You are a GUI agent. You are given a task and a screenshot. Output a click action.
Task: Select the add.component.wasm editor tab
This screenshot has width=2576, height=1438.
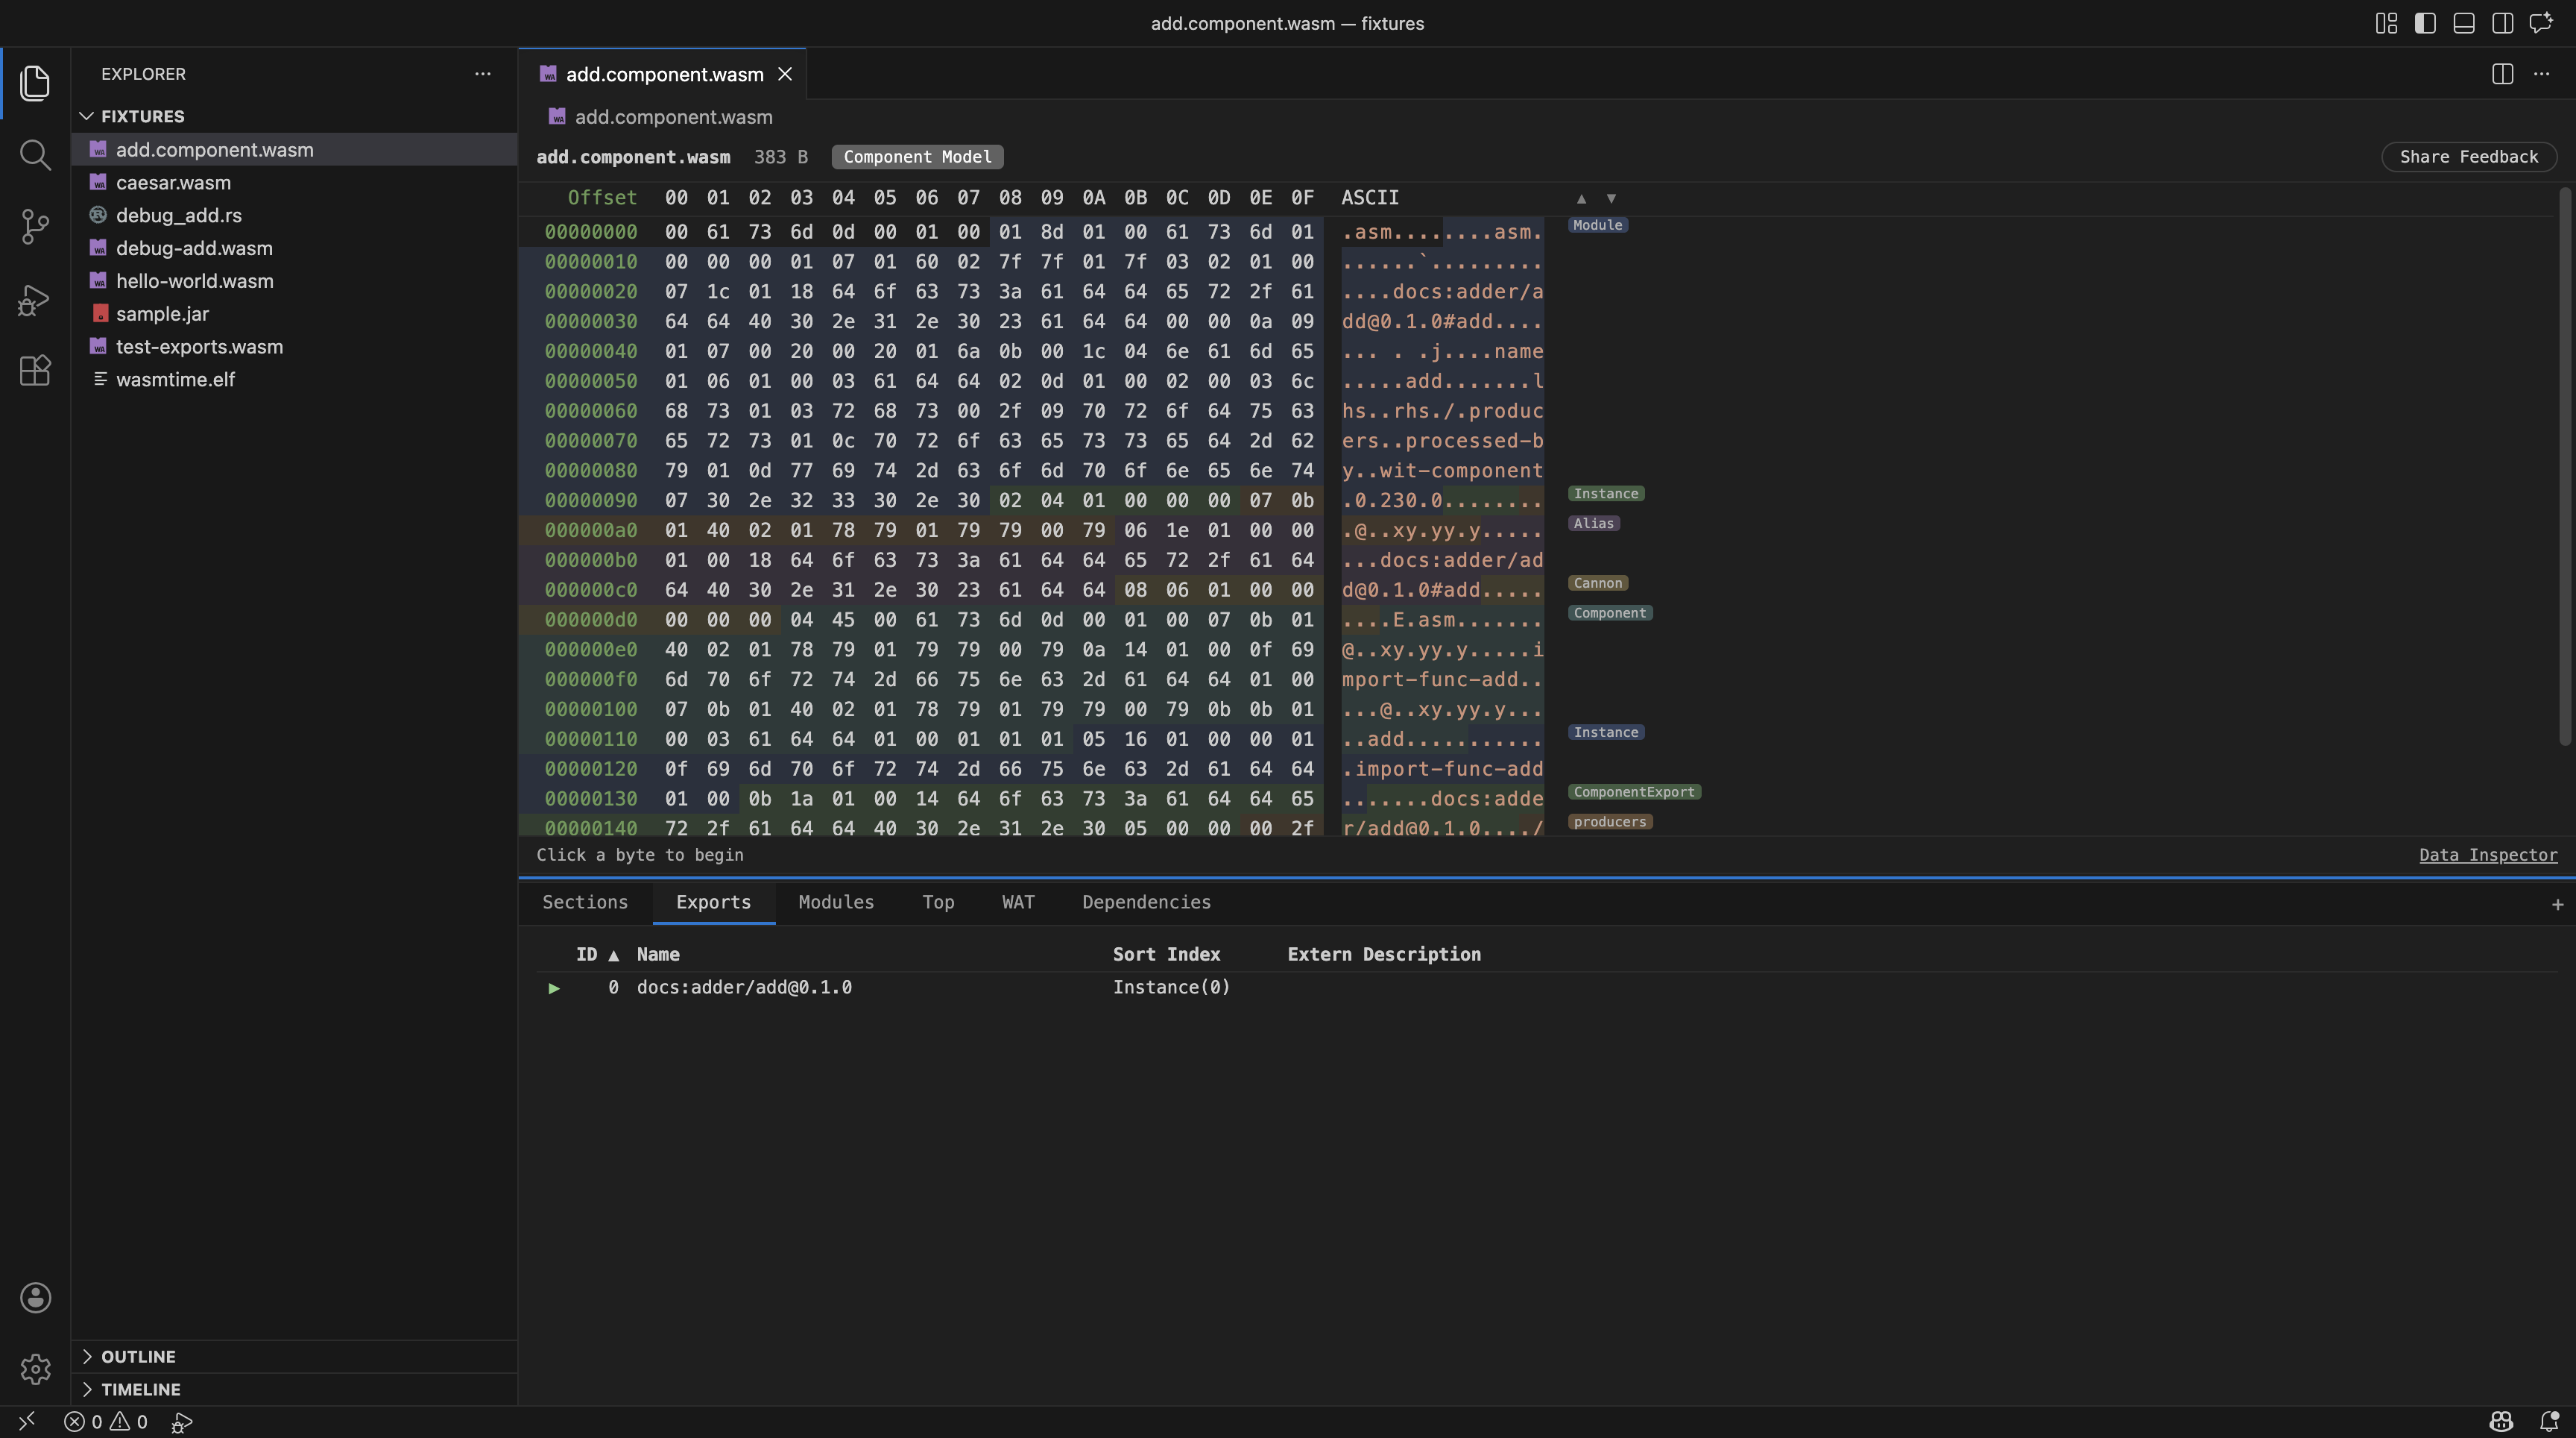coord(663,74)
